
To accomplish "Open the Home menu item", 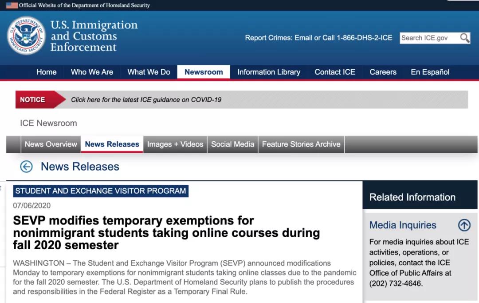I will pos(47,72).
